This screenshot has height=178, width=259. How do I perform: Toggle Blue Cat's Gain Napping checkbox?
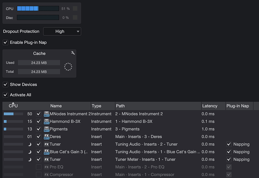coord(229,152)
